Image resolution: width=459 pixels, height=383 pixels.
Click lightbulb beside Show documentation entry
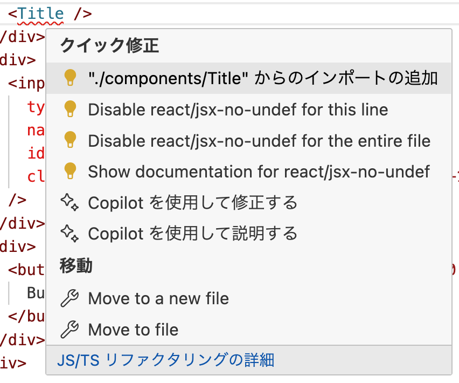click(x=70, y=172)
